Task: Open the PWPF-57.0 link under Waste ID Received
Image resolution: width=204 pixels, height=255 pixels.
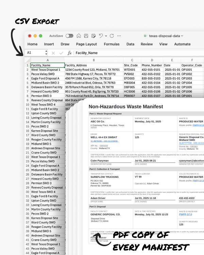Action: point(185,214)
